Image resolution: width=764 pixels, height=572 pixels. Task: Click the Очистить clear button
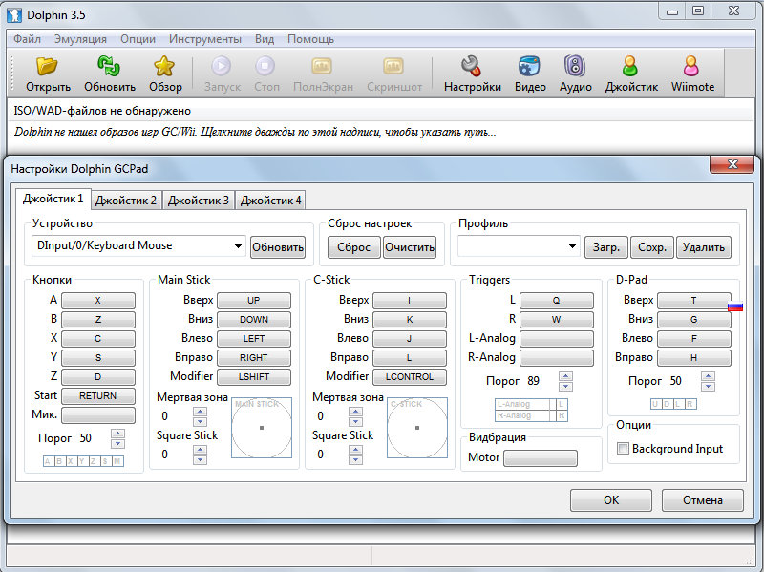(x=410, y=247)
